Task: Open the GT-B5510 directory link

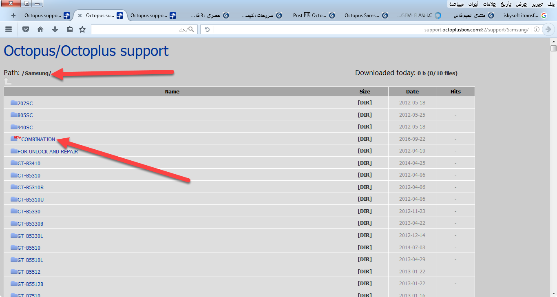Action: pos(29,248)
